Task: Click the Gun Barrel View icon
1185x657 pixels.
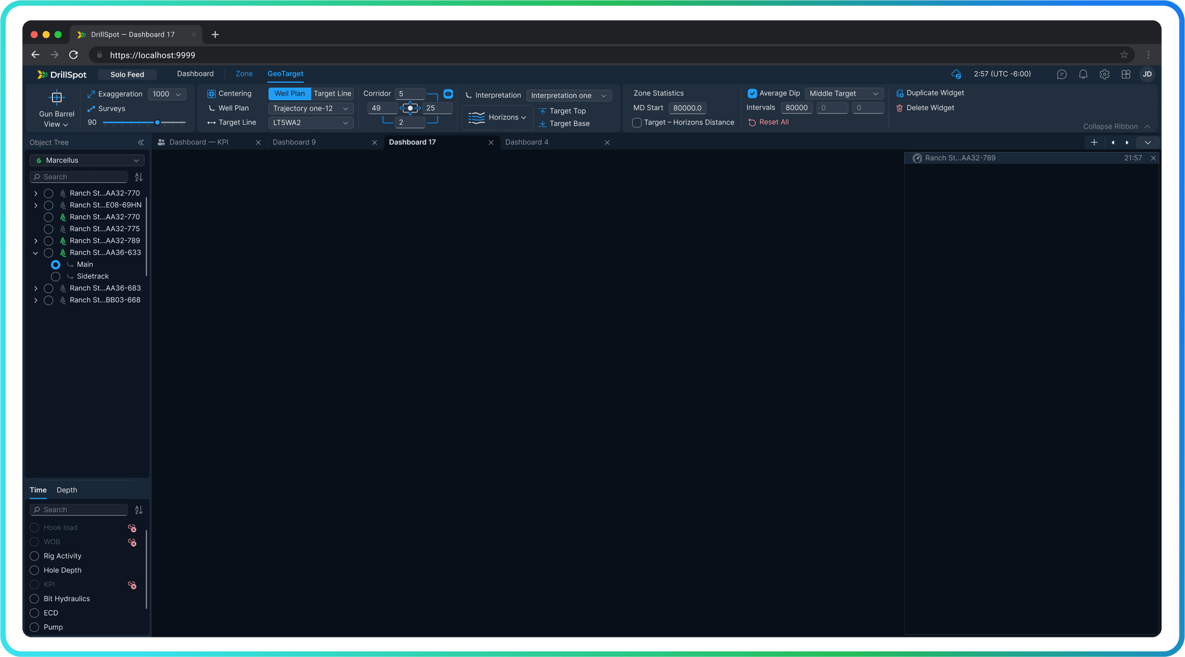Action: point(56,97)
